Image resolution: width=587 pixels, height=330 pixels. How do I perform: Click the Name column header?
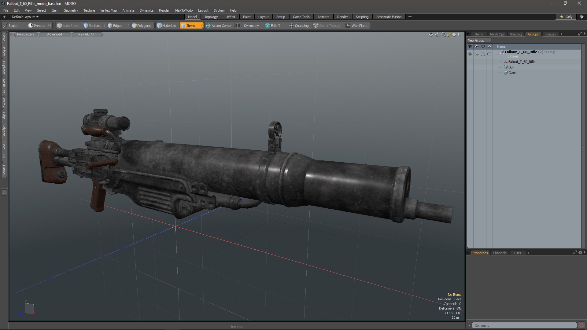click(x=501, y=46)
